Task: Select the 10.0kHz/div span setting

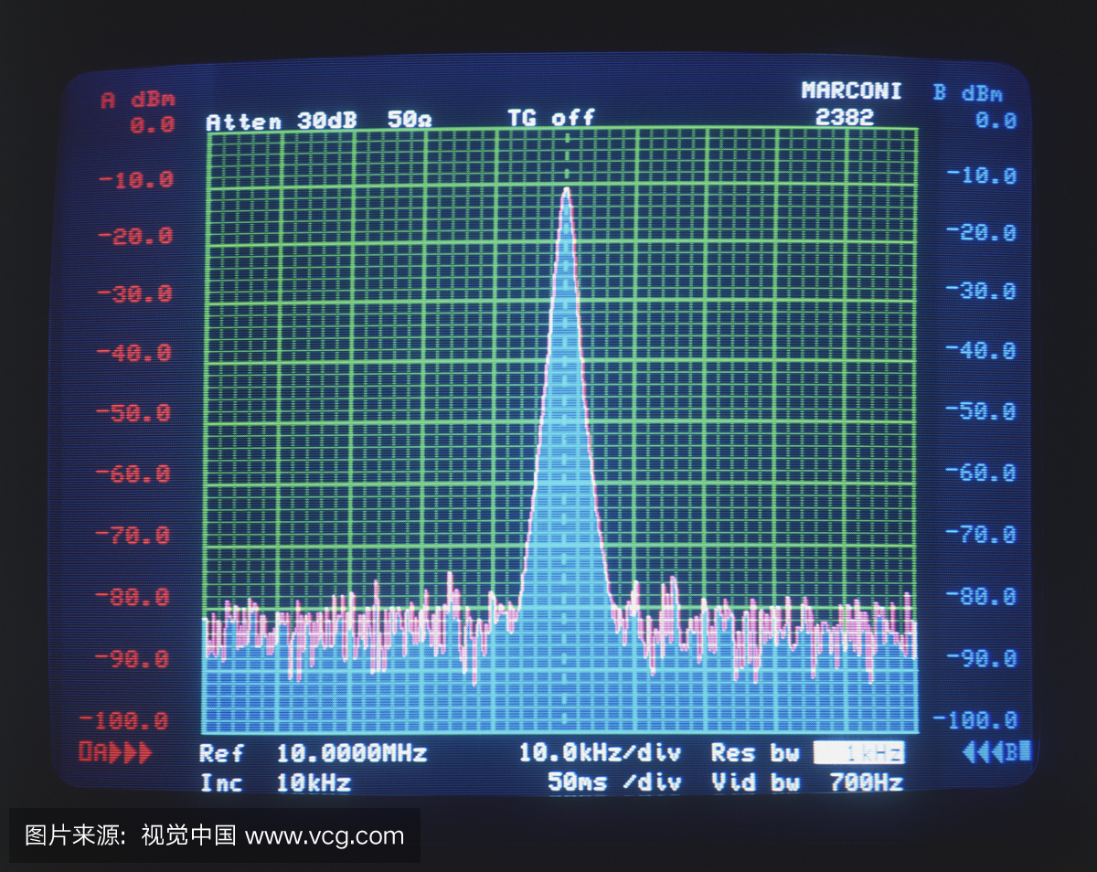Action: [x=600, y=753]
